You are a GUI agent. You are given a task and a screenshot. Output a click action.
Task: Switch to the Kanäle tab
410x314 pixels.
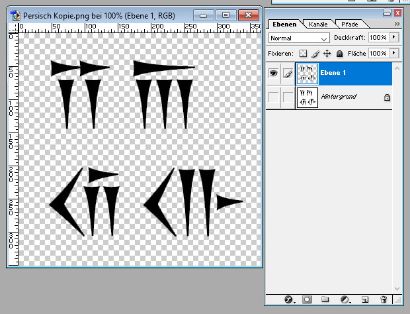coord(318,24)
